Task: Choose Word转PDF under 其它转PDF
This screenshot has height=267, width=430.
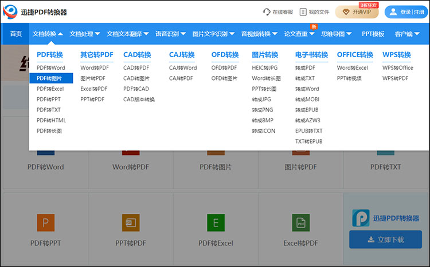Action: click(95, 67)
